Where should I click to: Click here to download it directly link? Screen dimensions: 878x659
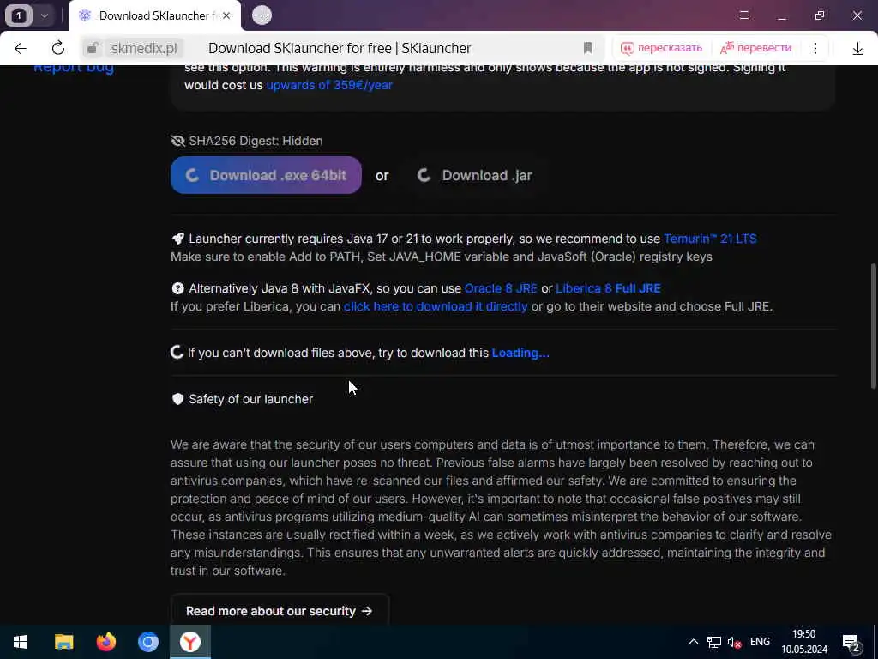click(x=436, y=306)
